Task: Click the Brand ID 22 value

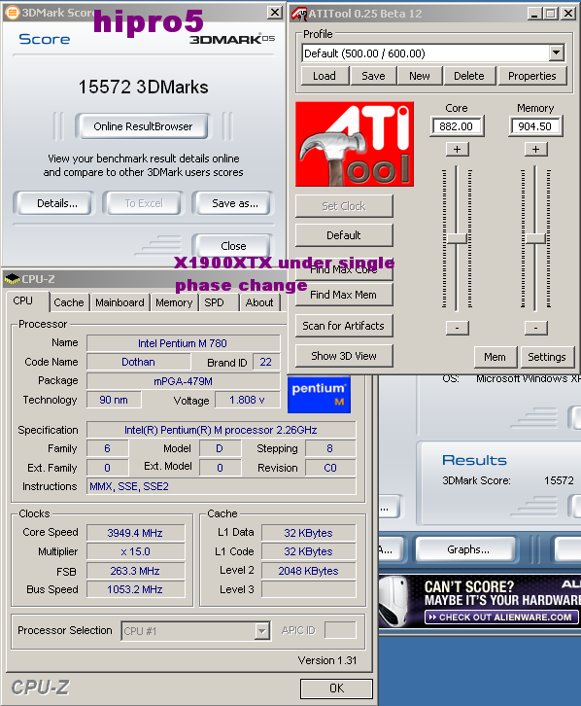Action: pos(266,362)
